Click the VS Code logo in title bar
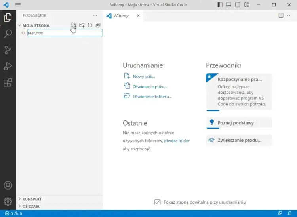Image resolution: width=297 pixels, height=217 pixels. 6,5
